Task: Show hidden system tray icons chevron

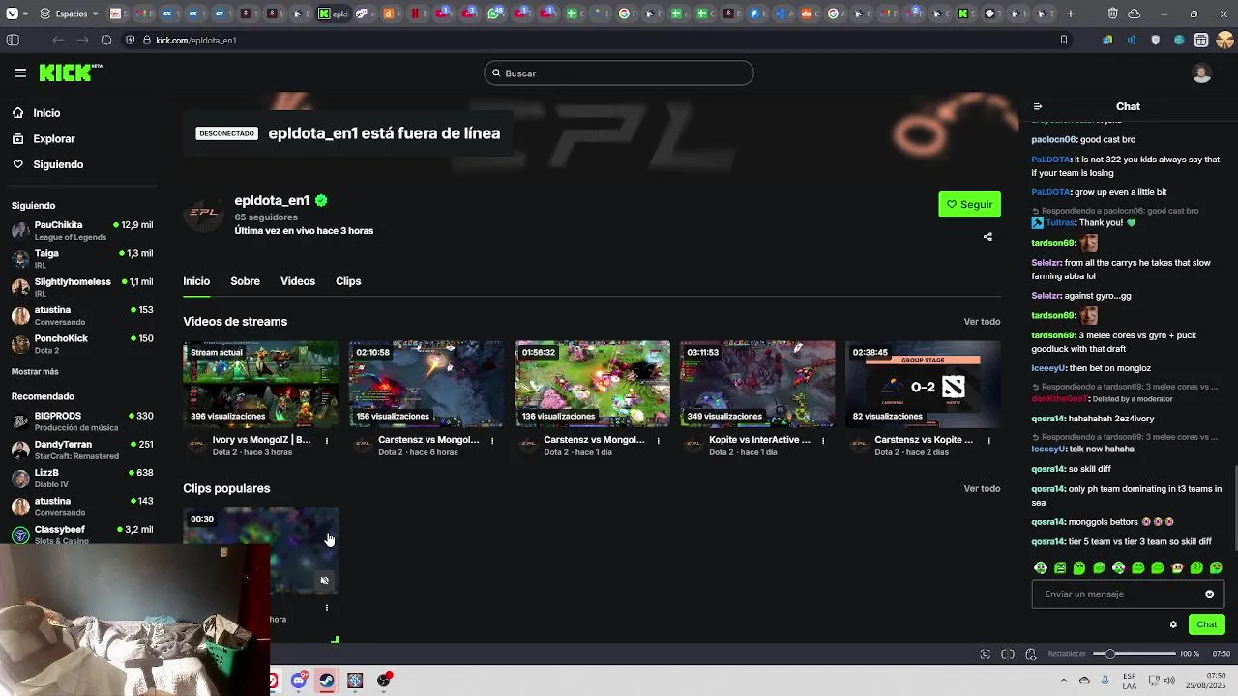Action: (x=1063, y=681)
